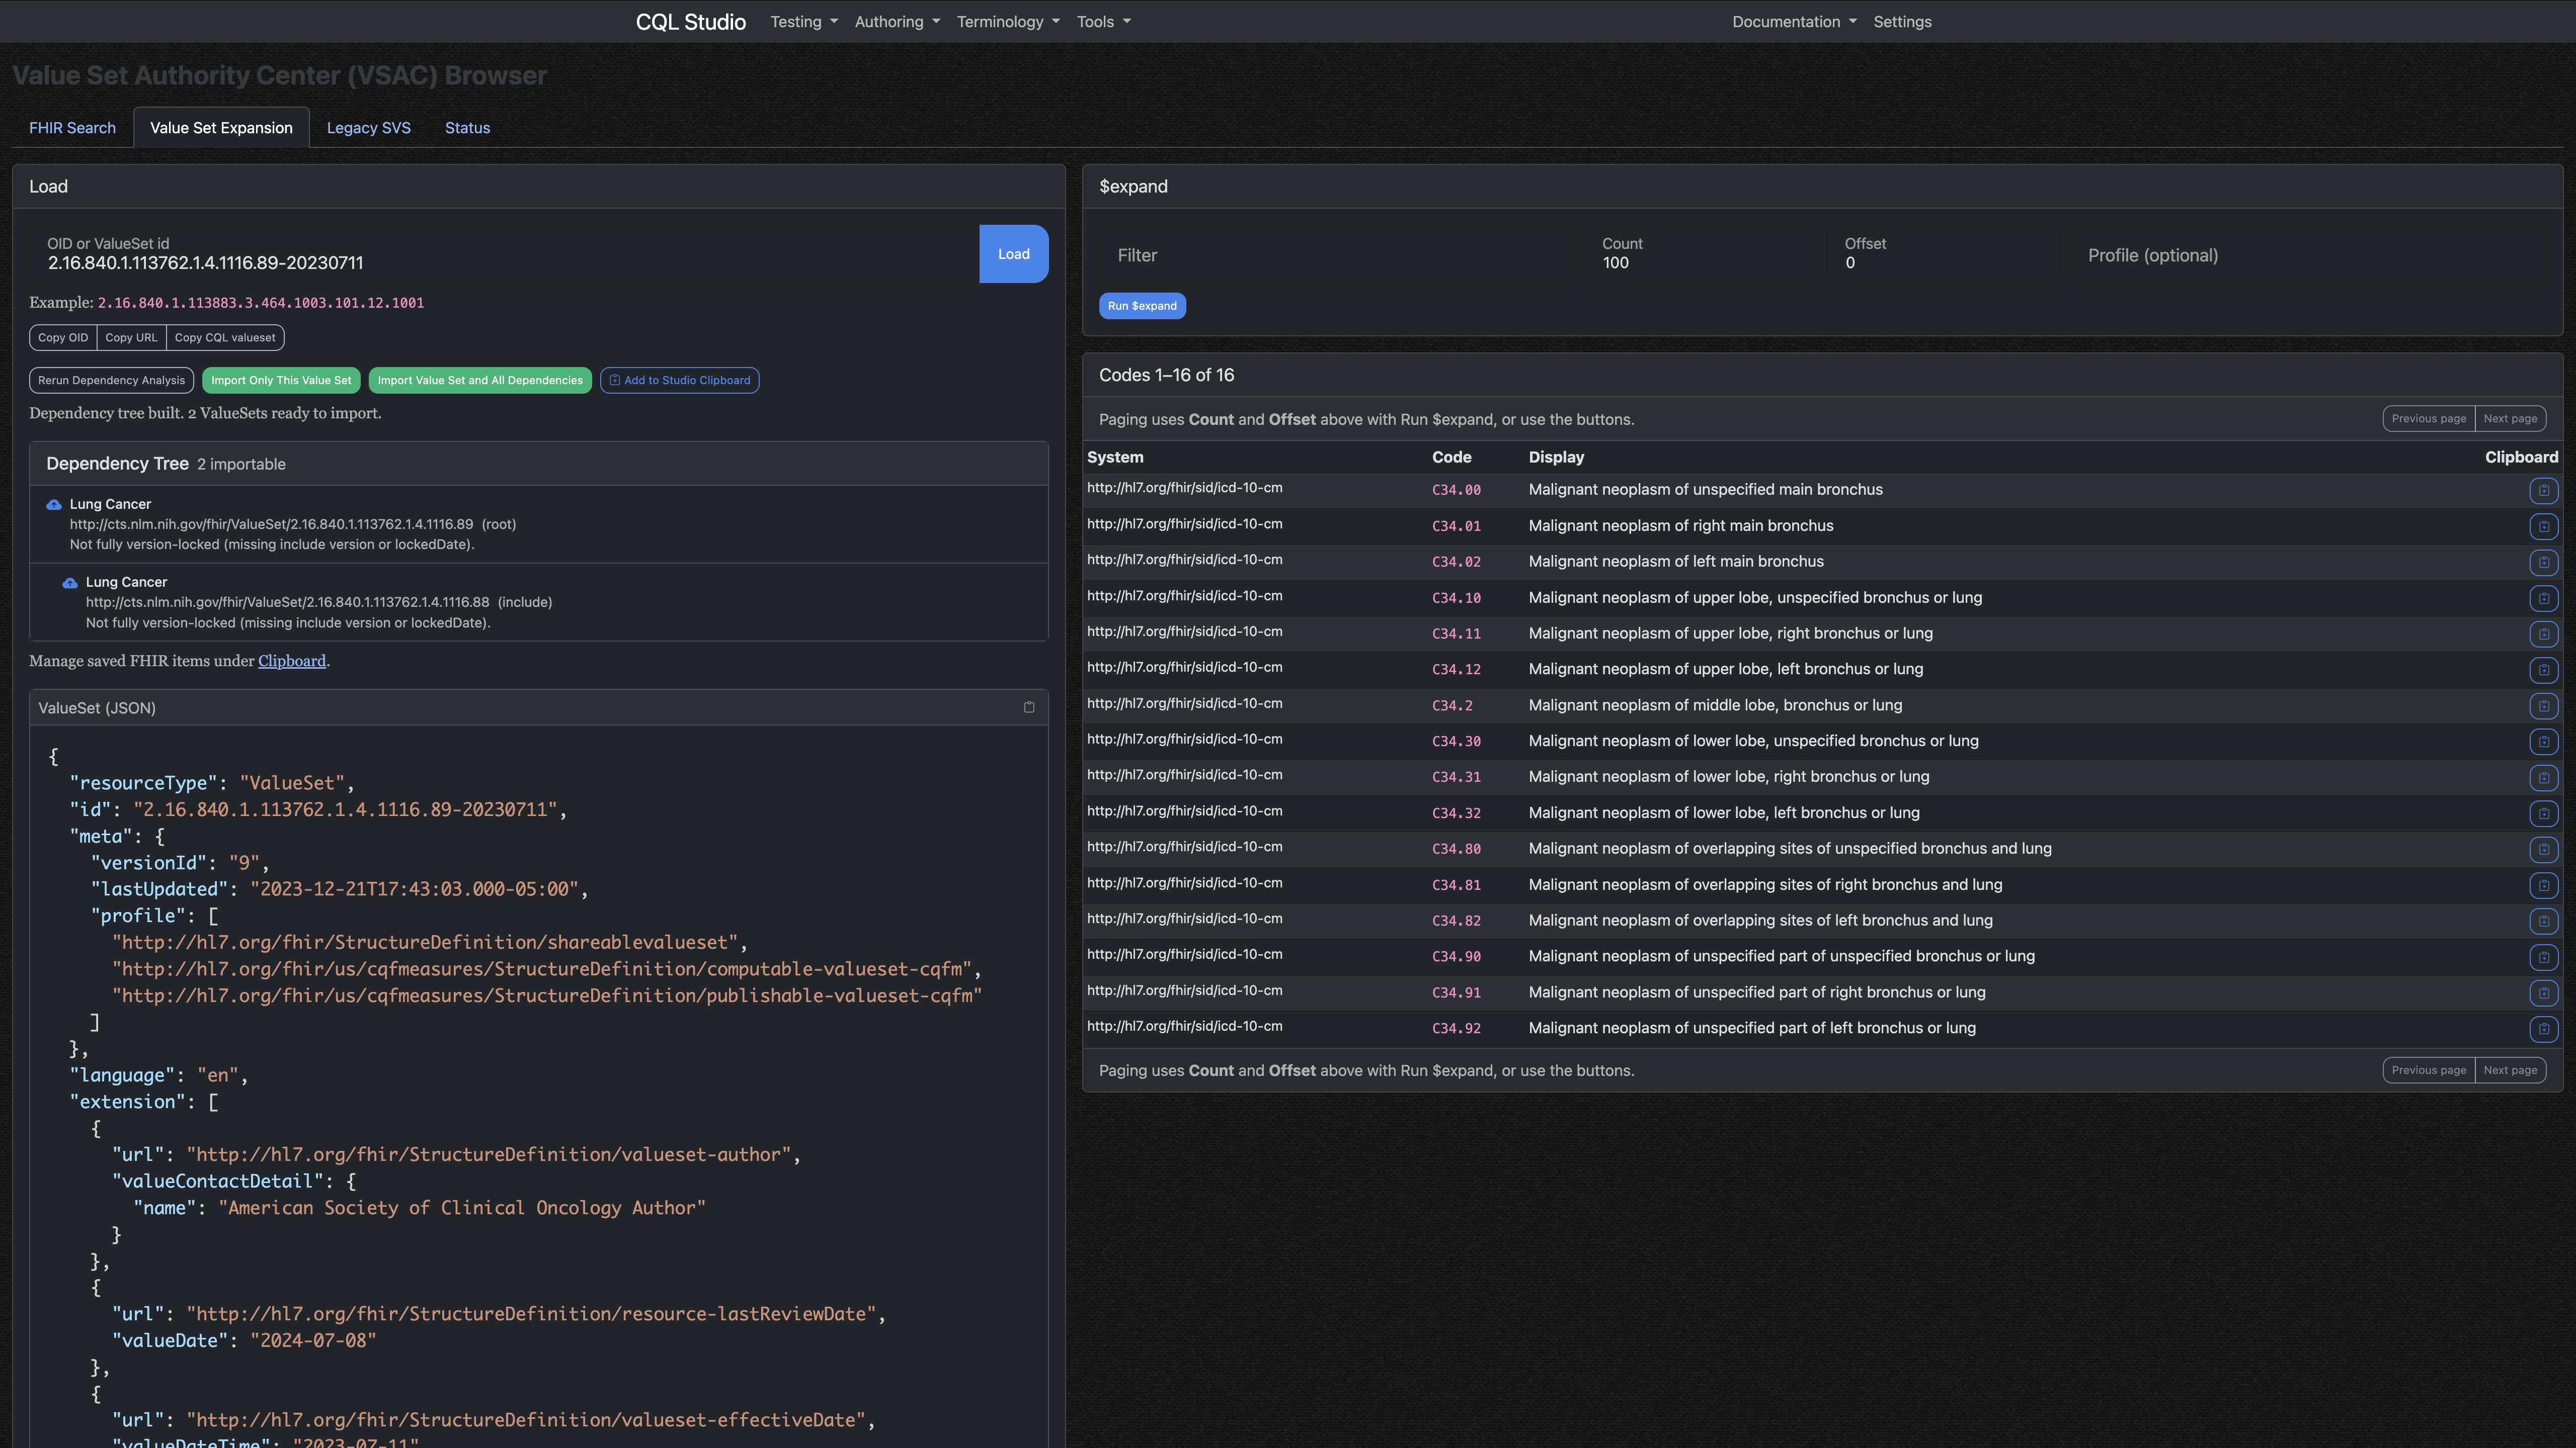Click the blue Load button
The image size is (2576, 1448).
click(x=1013, y=254)
